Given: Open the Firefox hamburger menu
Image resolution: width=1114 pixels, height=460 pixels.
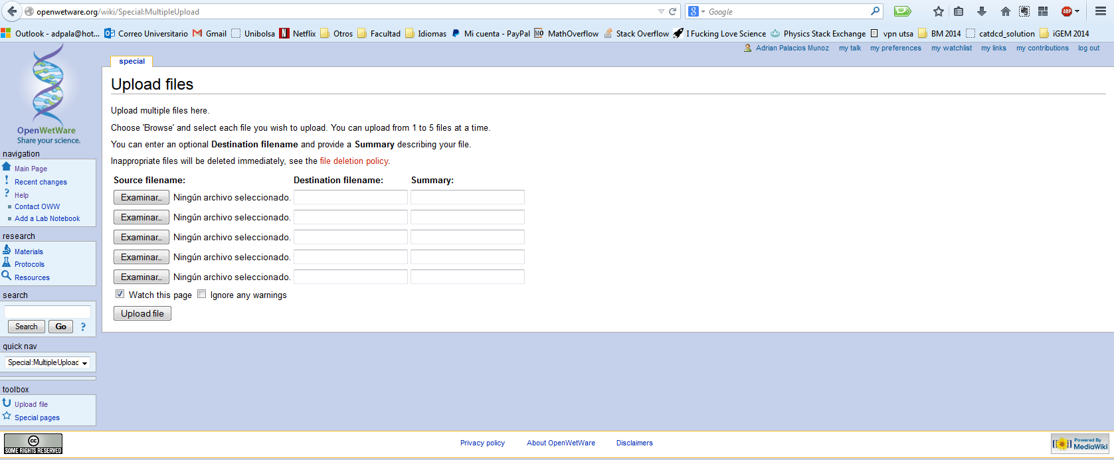Looking at the screenshot, I should tap(1100, 11).
